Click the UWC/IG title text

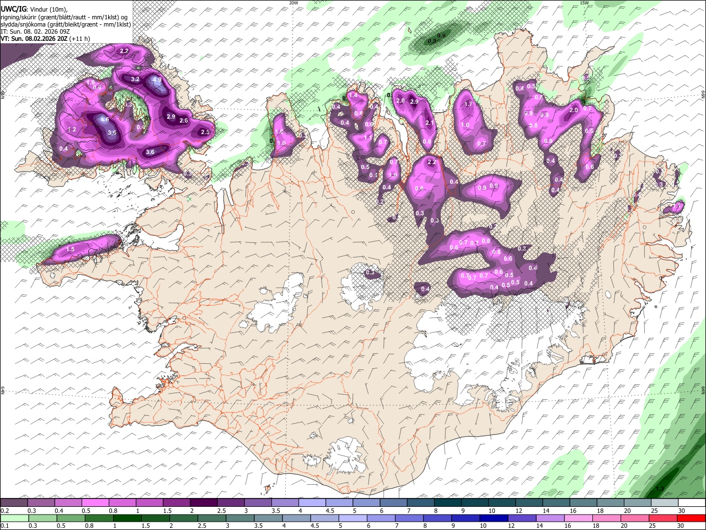coord(13,8)
